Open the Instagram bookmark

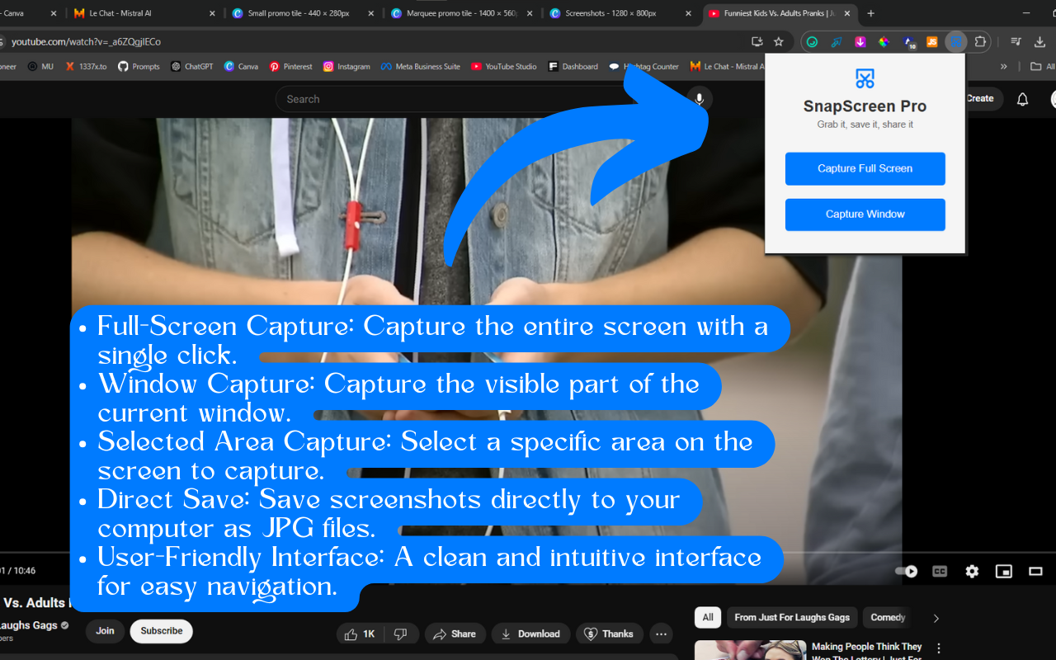pos(346,66)
